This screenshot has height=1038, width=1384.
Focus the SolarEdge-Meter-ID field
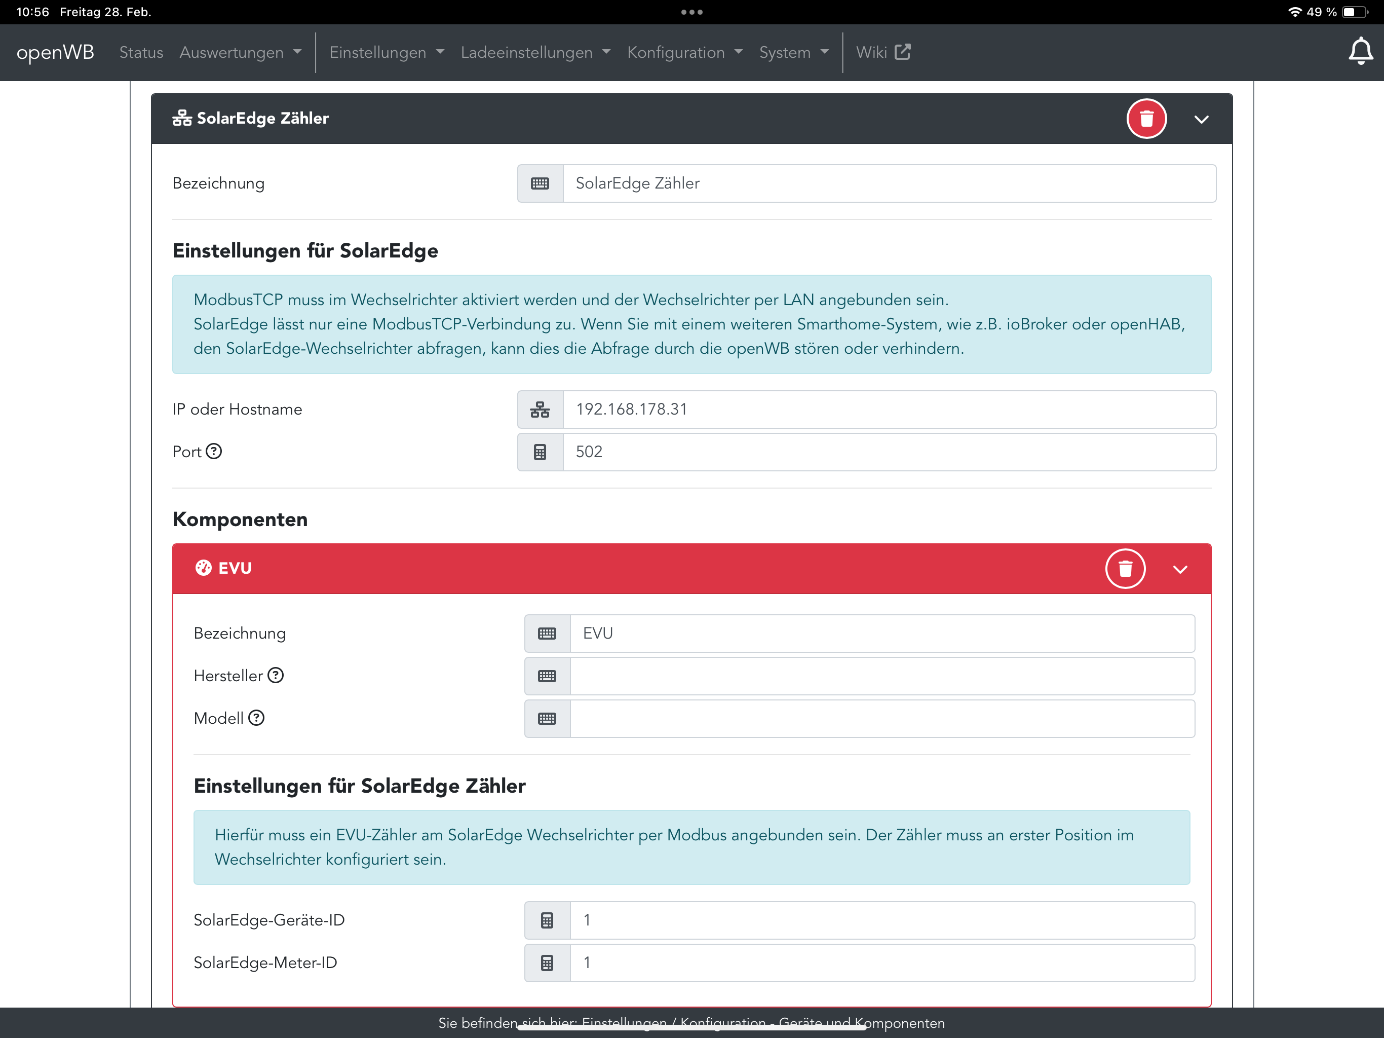click(x=881, y=963)
